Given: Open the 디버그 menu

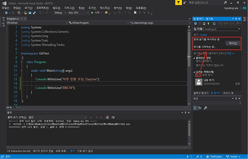Looking at the screenshot, I should 70,8.
